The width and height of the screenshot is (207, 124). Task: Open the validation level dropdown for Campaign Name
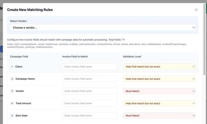coord(159,79)
